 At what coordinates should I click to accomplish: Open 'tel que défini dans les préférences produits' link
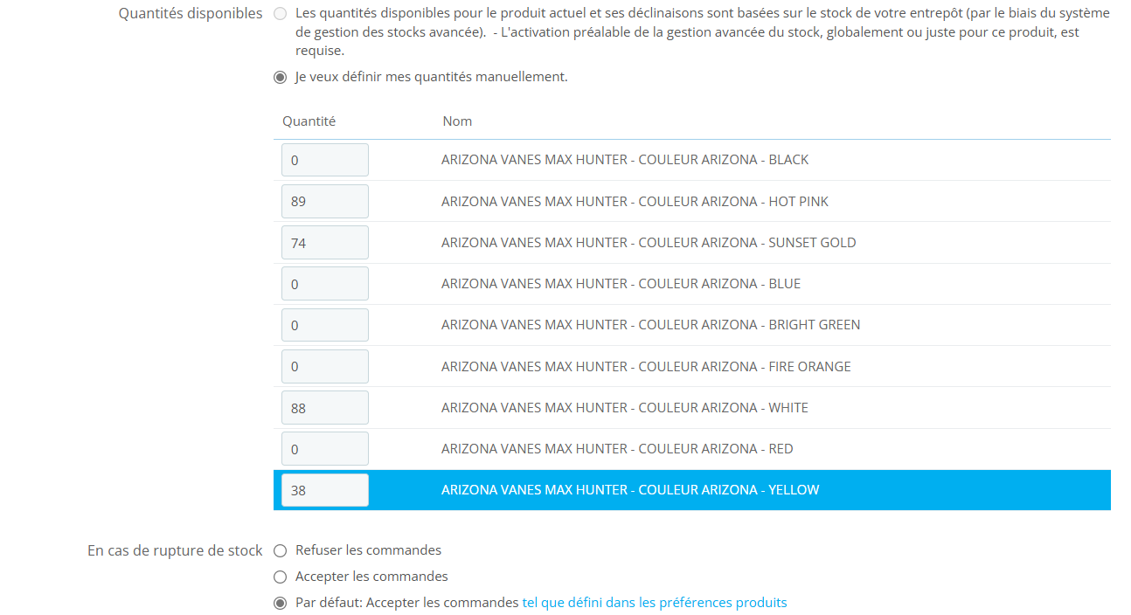pyautogui.click(x=655, y=603)
